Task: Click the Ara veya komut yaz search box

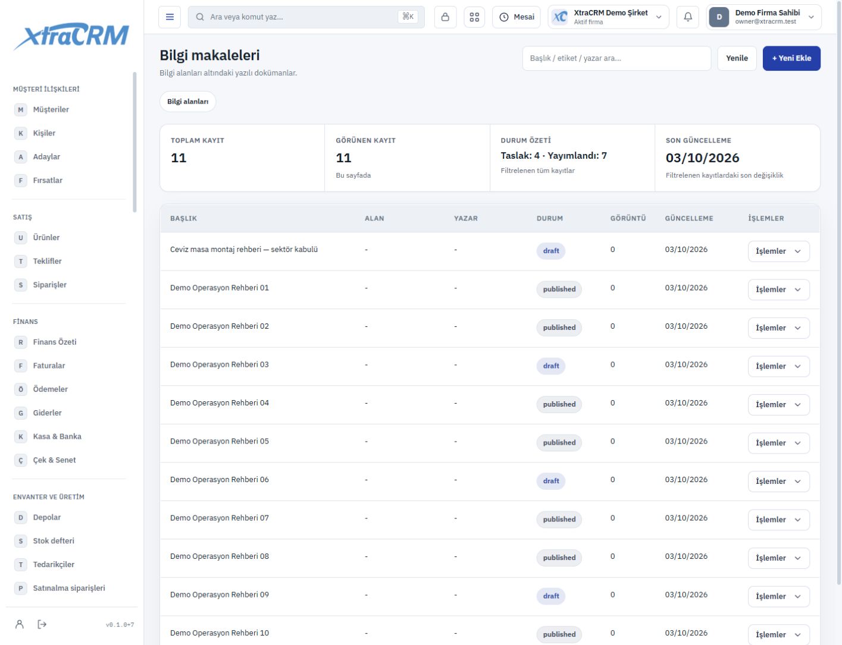Action: point(306,17)
